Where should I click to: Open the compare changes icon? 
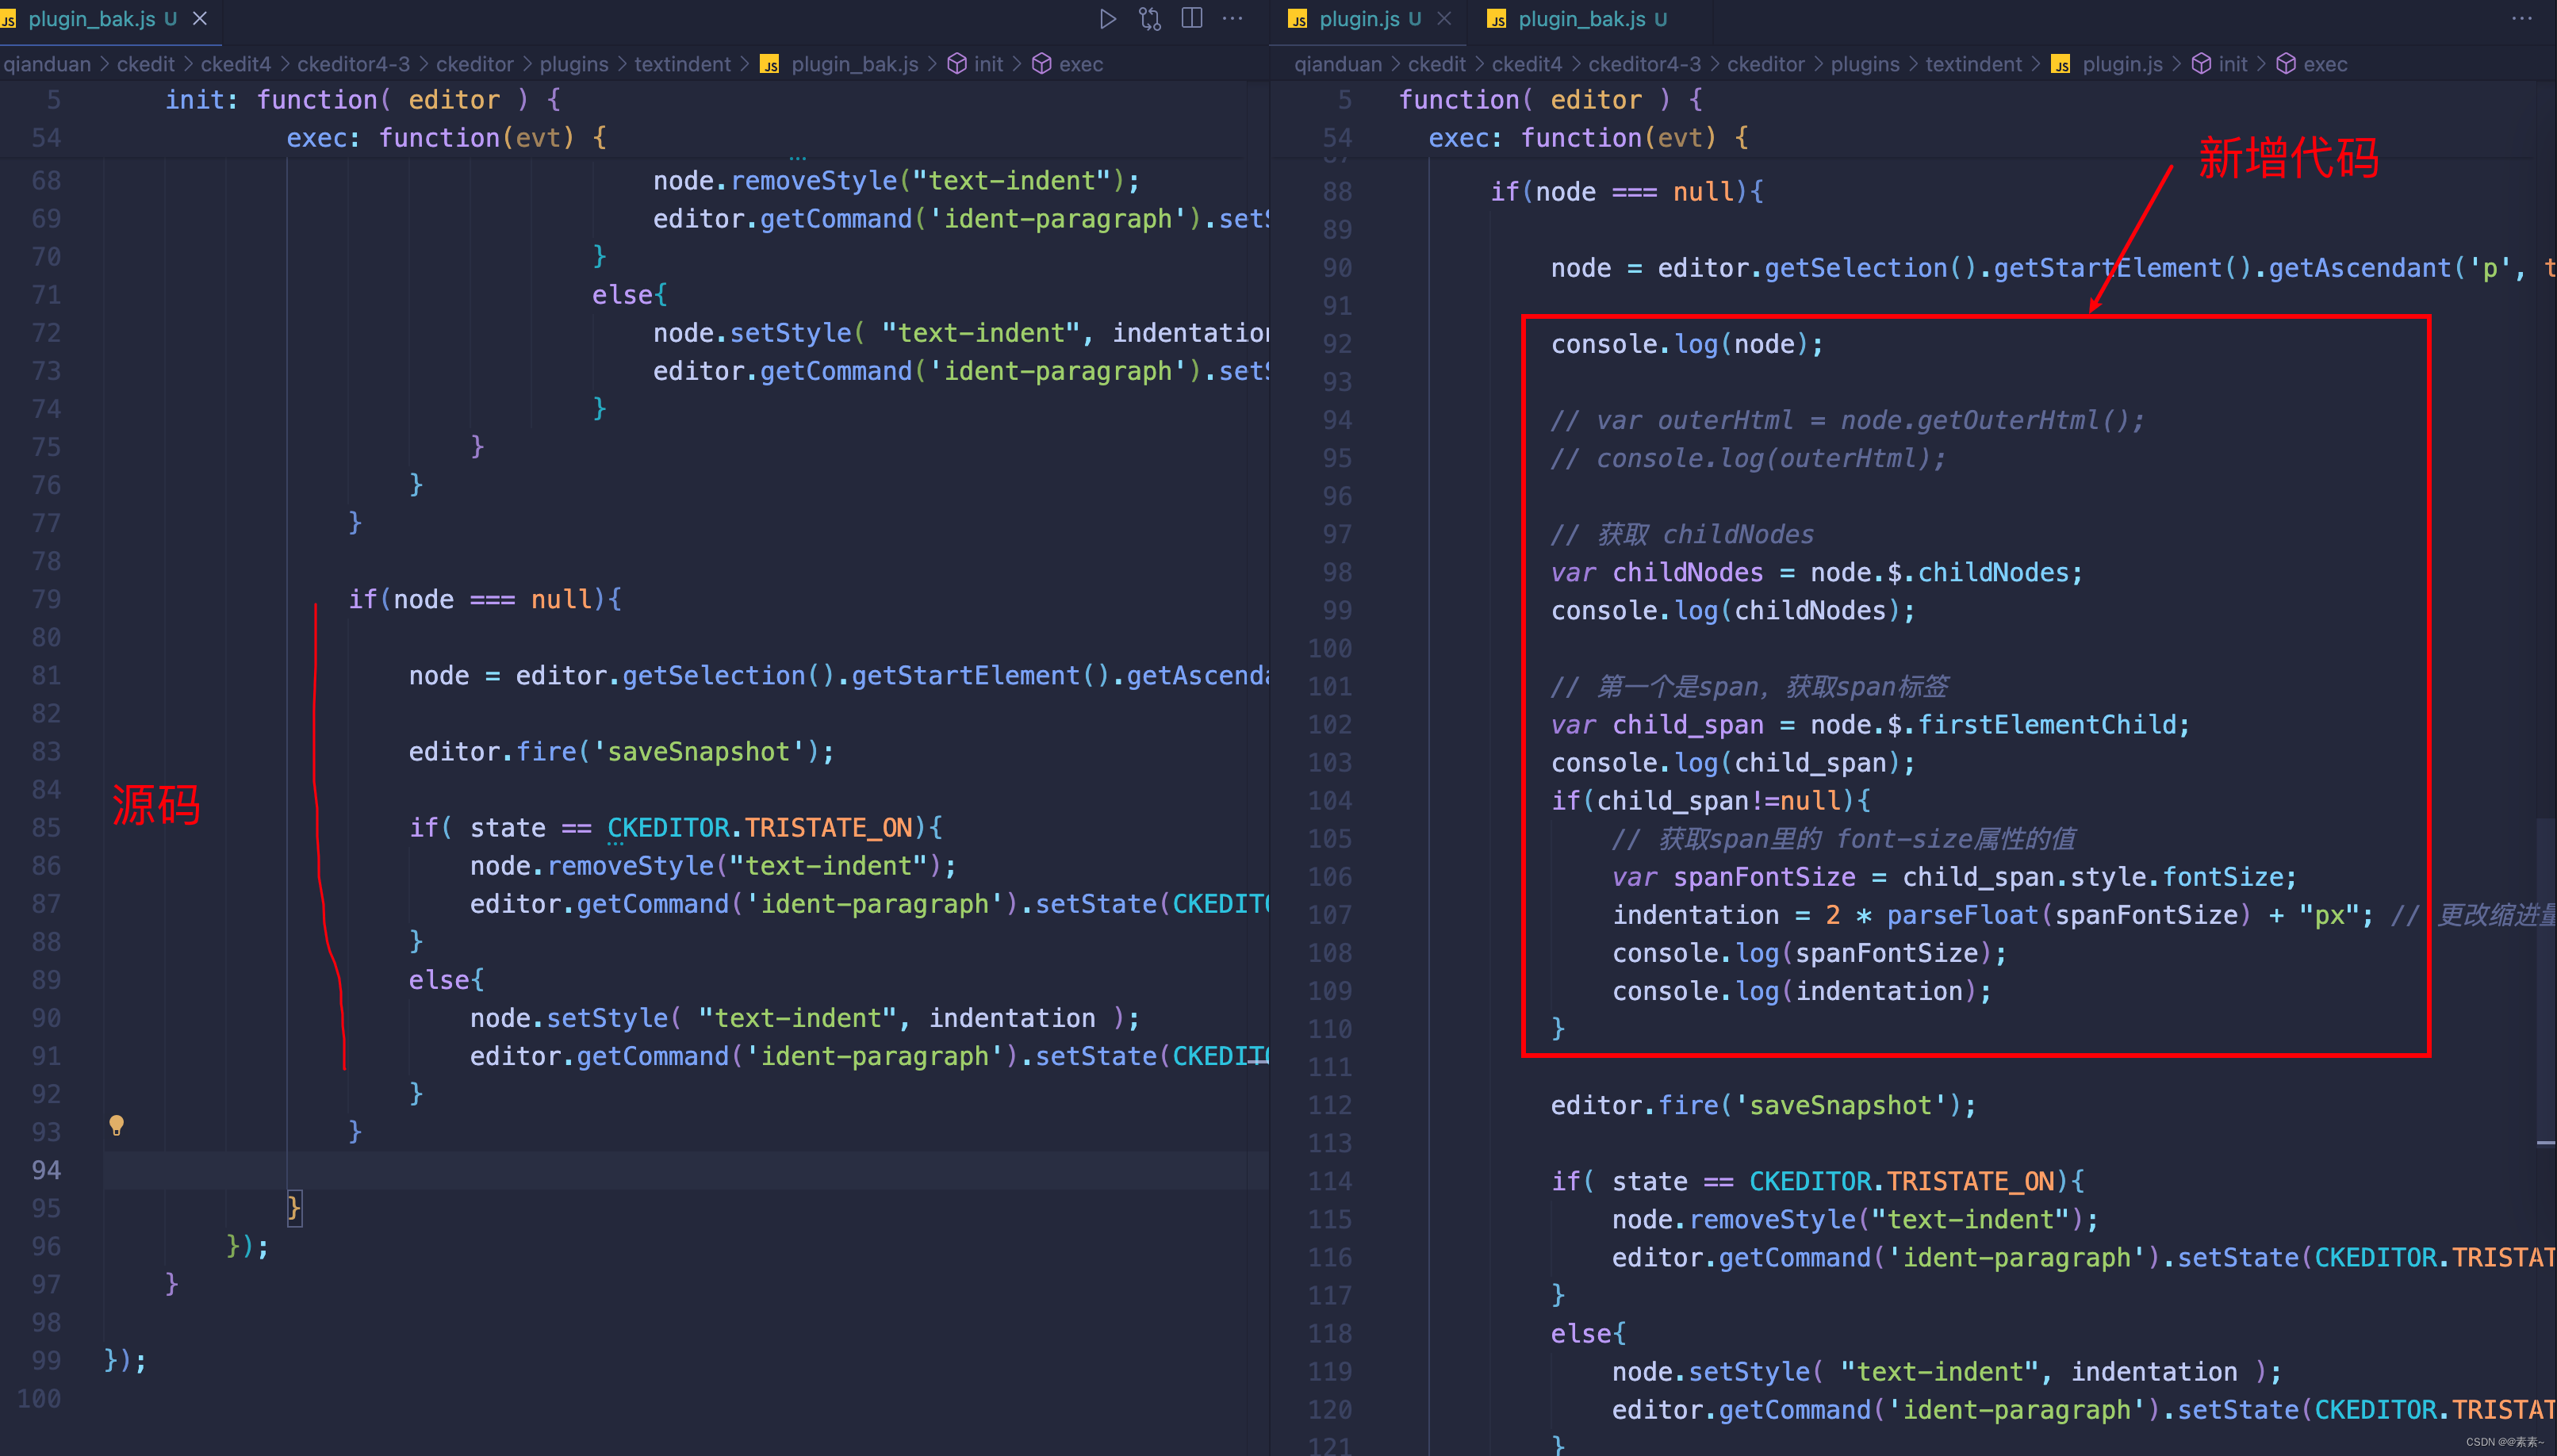coord(1149,18)
